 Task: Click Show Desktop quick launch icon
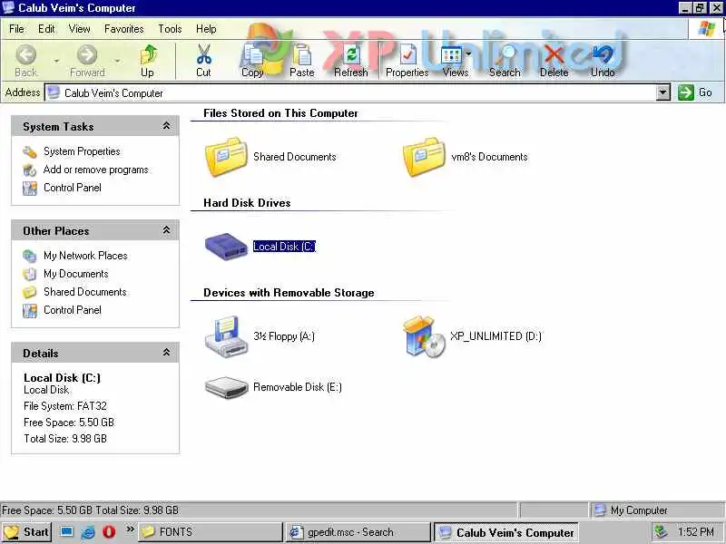66,532
